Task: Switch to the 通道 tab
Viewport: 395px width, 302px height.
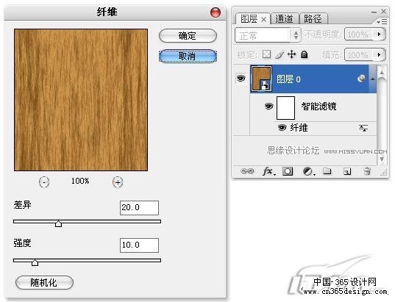Action: click(x=284, y=19)
